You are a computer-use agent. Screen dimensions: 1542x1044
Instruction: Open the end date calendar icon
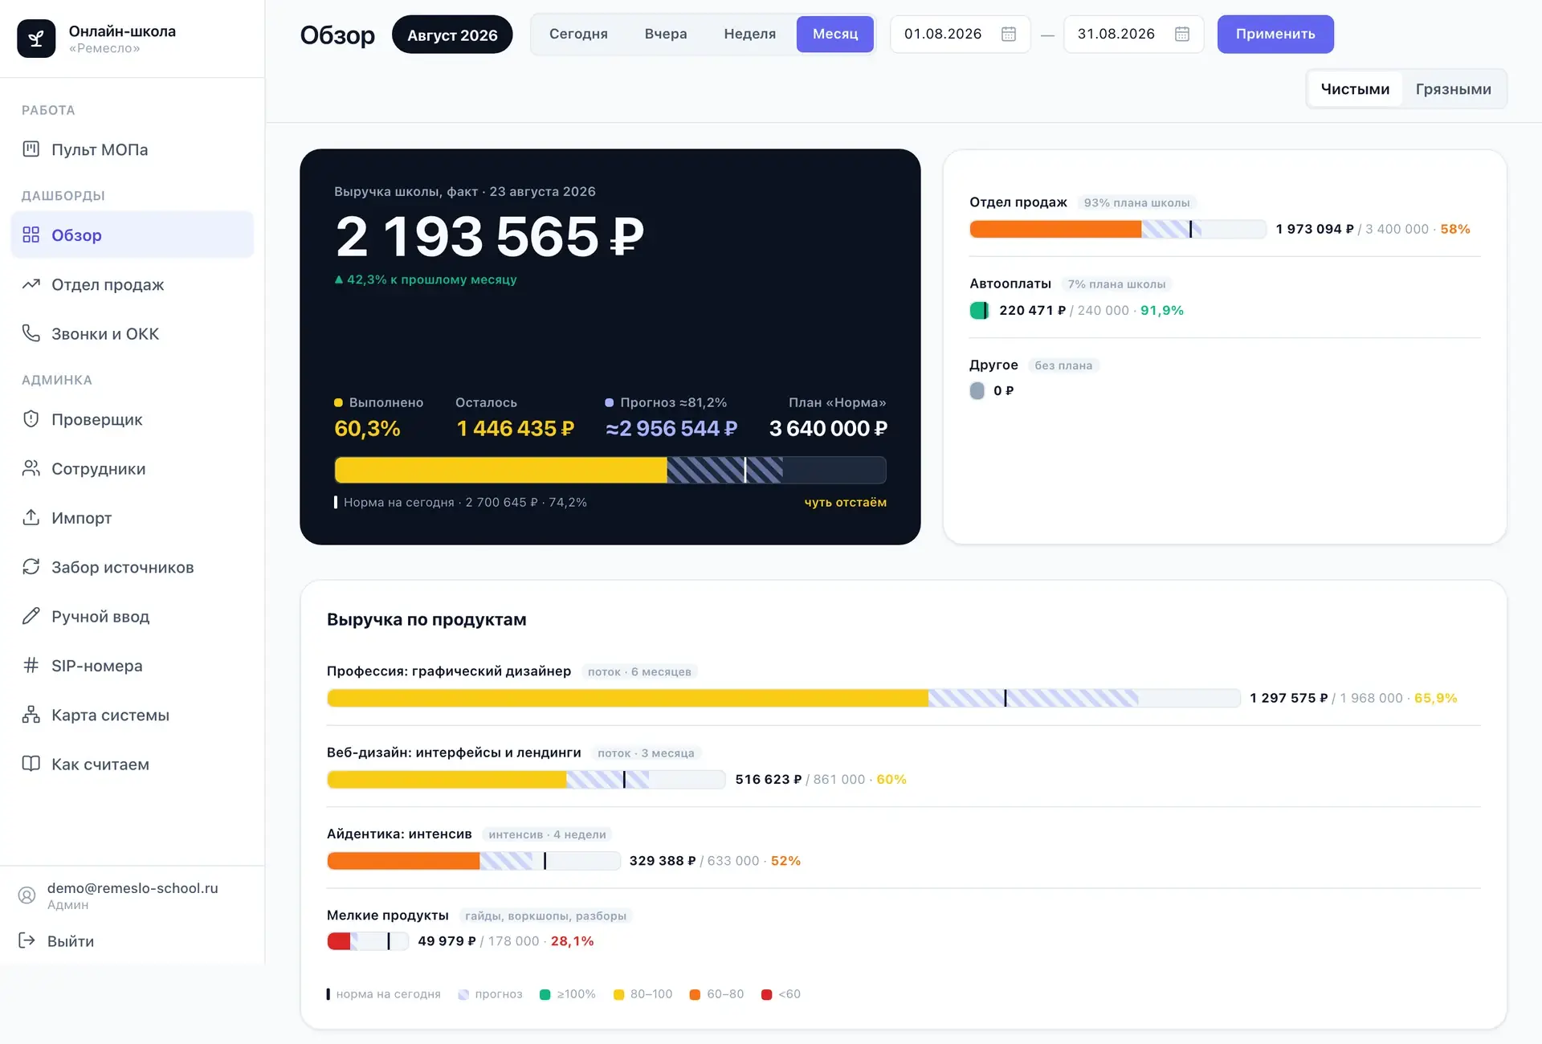pyautogui.click(x=1182, y=34)
